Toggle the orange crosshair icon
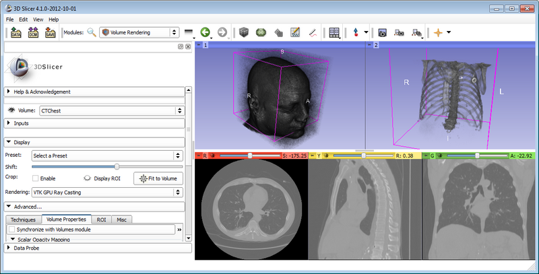 (438, 32)
